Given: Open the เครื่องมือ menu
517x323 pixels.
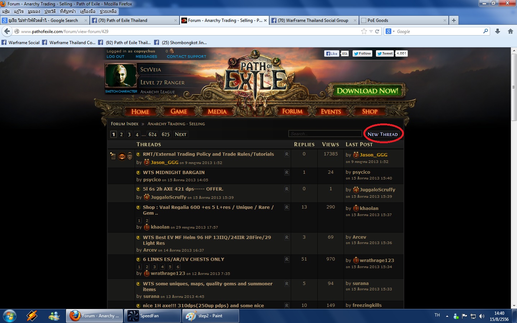Looking at the screenshot, I should 88,11.
